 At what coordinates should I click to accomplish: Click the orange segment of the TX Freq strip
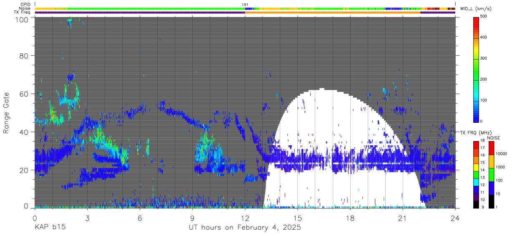coord(332,12)
